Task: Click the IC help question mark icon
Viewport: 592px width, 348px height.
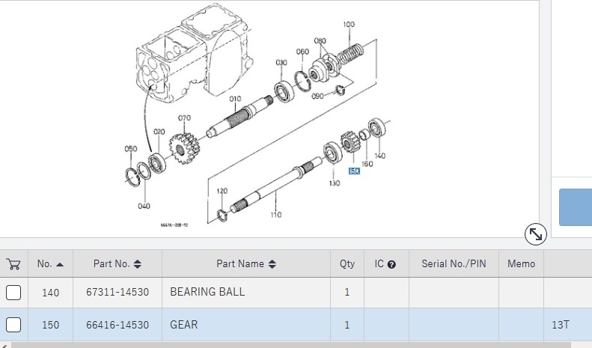Action: click(x=391, y=264)
